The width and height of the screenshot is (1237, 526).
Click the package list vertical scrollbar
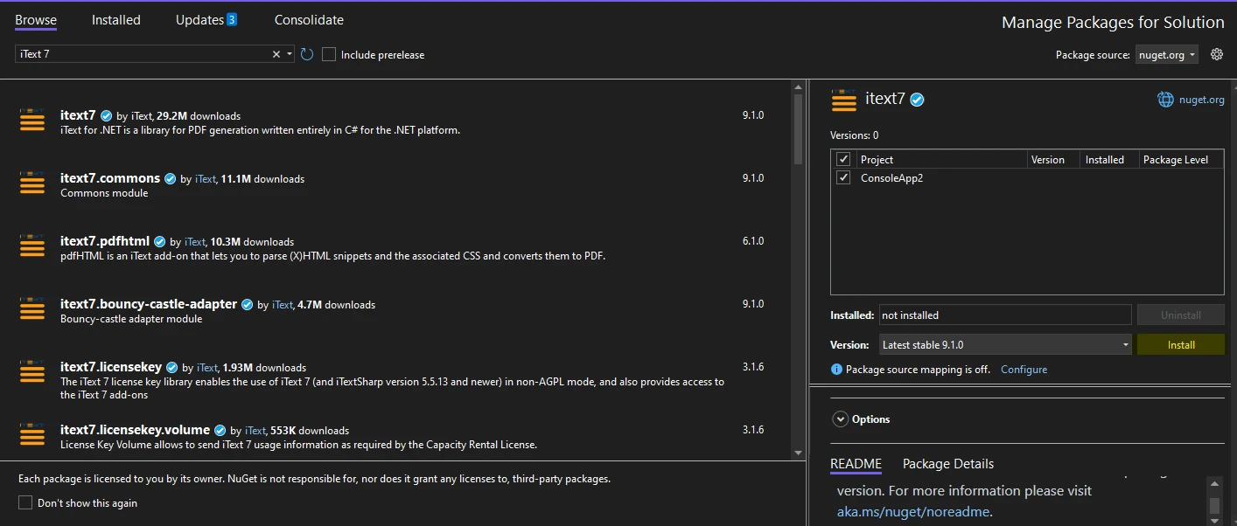[798, 129]
